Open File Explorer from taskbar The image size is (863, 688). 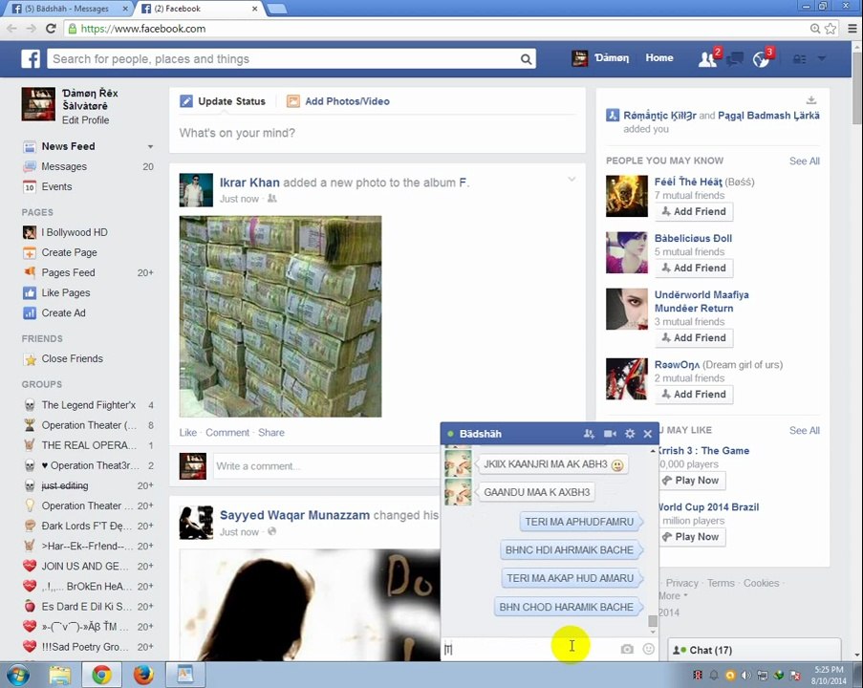[59, 675]
